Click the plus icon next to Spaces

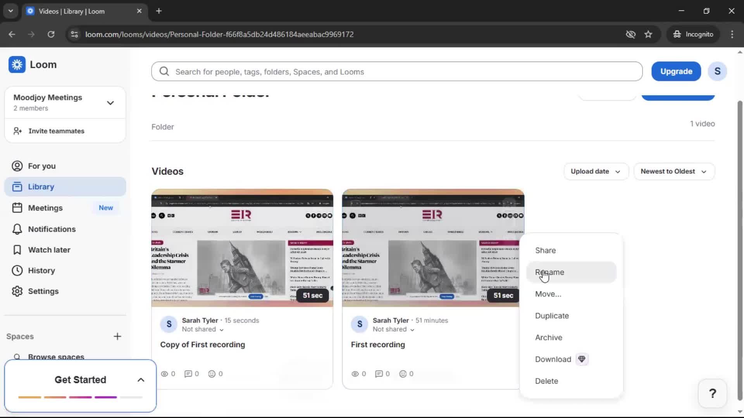click(x=117, y=336)
